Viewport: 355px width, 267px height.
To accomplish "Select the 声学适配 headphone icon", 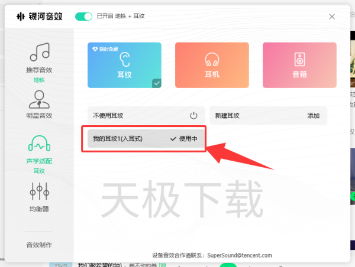I will point(39,145).
